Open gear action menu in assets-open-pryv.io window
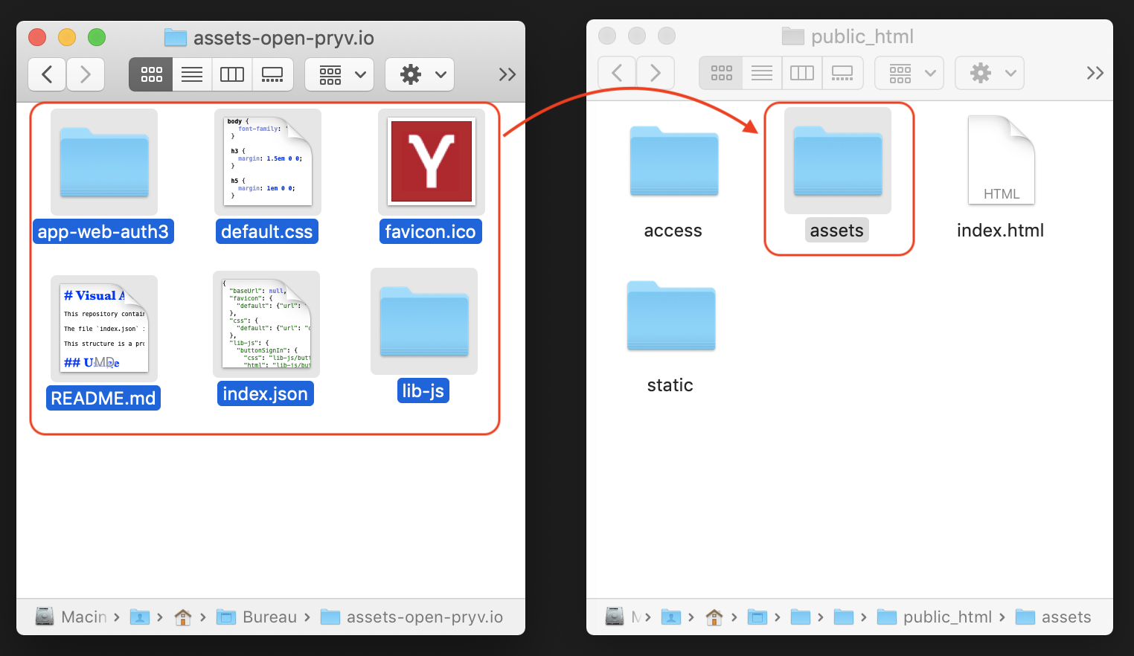 click(420, 74)
